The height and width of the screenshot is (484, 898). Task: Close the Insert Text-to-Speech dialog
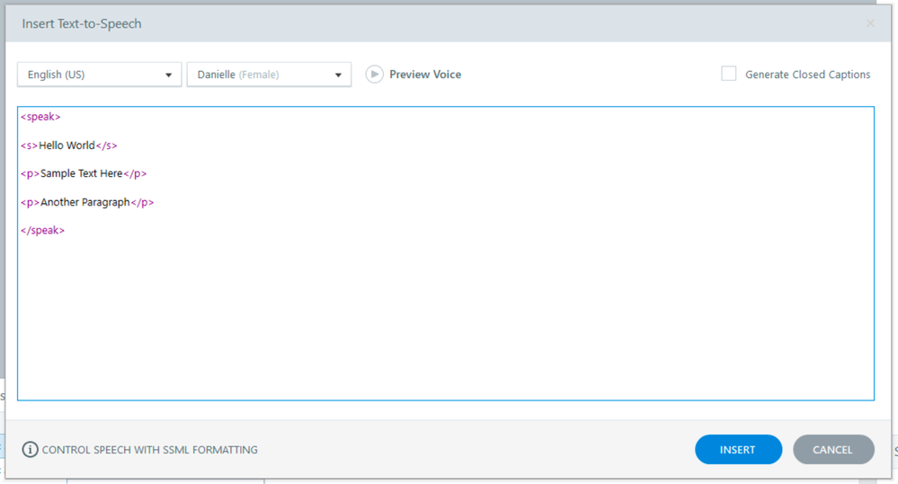870,23
